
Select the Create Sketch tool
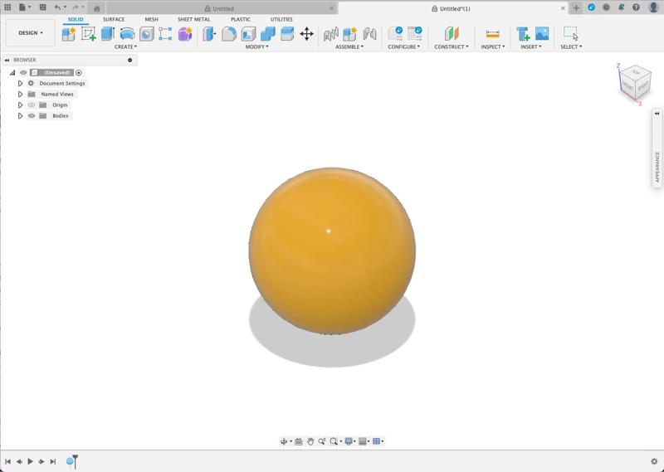88,34
